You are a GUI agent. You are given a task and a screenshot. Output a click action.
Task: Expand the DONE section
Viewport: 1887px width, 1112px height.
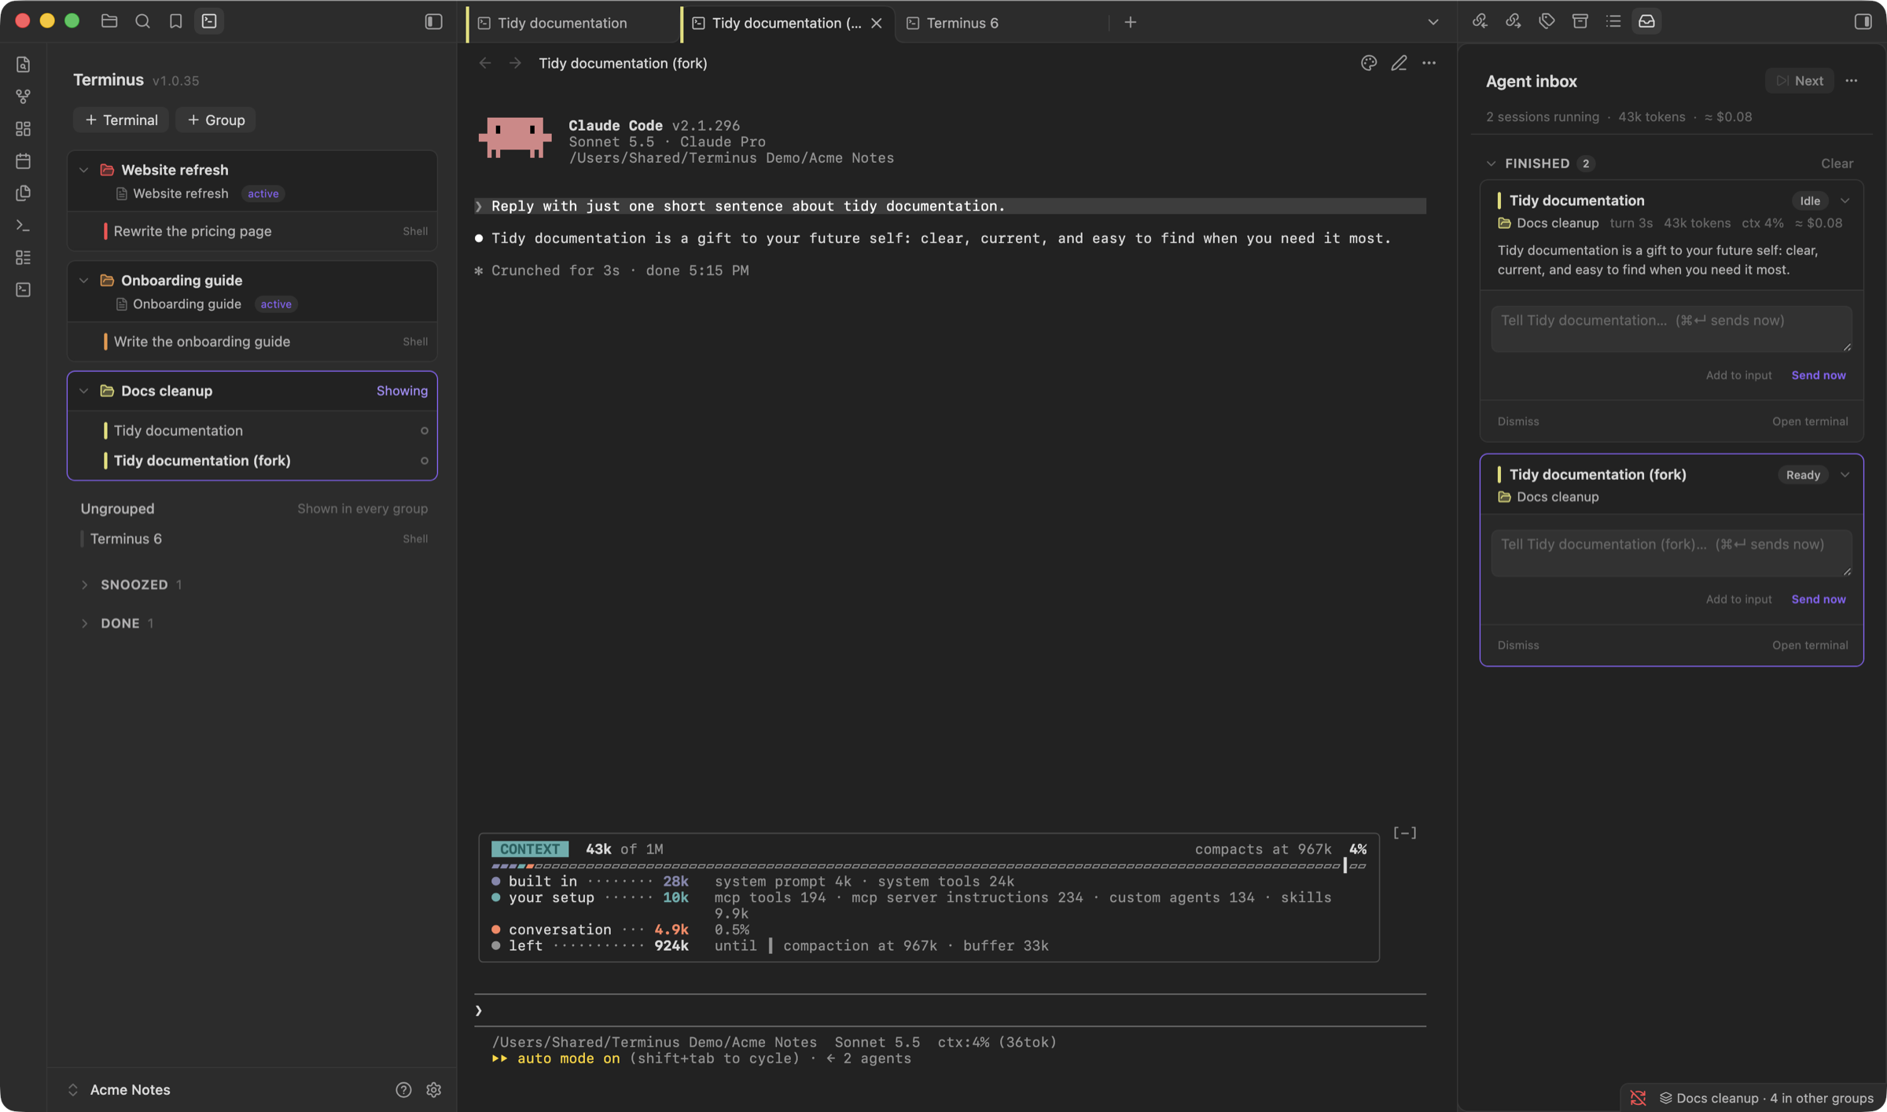tap(84, 623)
